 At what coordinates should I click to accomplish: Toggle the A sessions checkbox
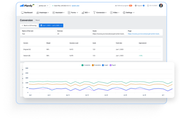(82, 65)
